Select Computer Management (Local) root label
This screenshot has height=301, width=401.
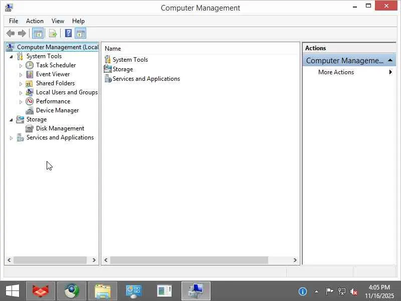[58, 47]
